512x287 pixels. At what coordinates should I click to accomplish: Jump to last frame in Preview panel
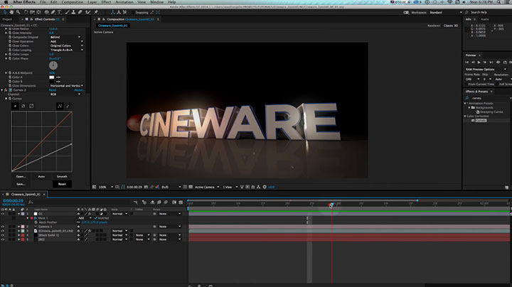pos(491,62)
